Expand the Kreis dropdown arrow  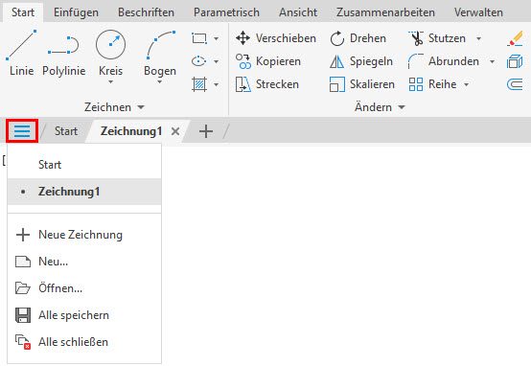point(110,82)
